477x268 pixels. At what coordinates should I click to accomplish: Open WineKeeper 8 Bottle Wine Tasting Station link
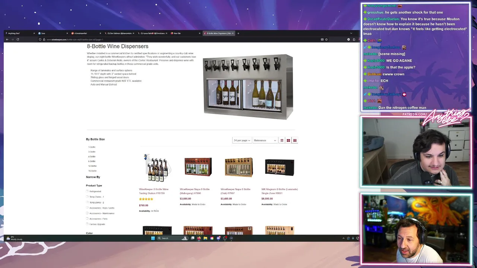click(154, 191)
